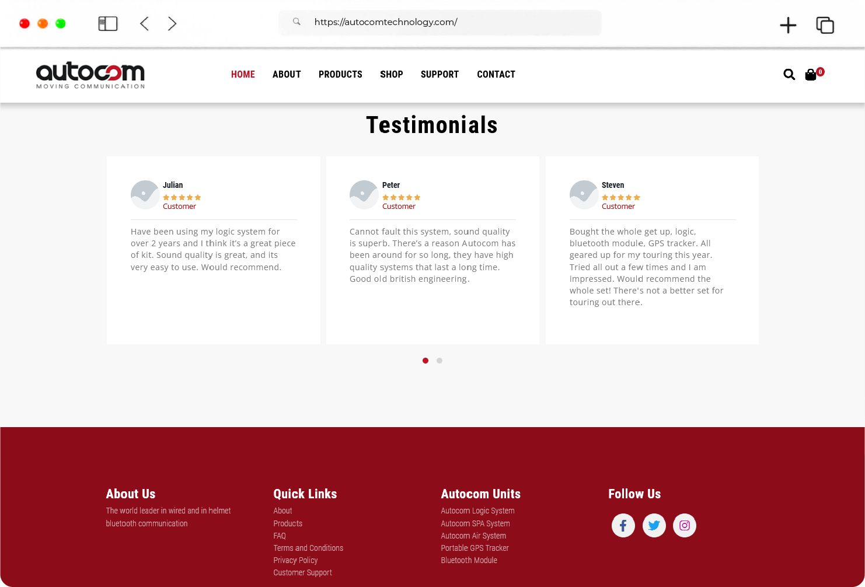Image resolution: width=865 pixels, height=587 pixels.
Task: Open the Products navigation menu
Action: pyautogui.click(x=340, y=75)
